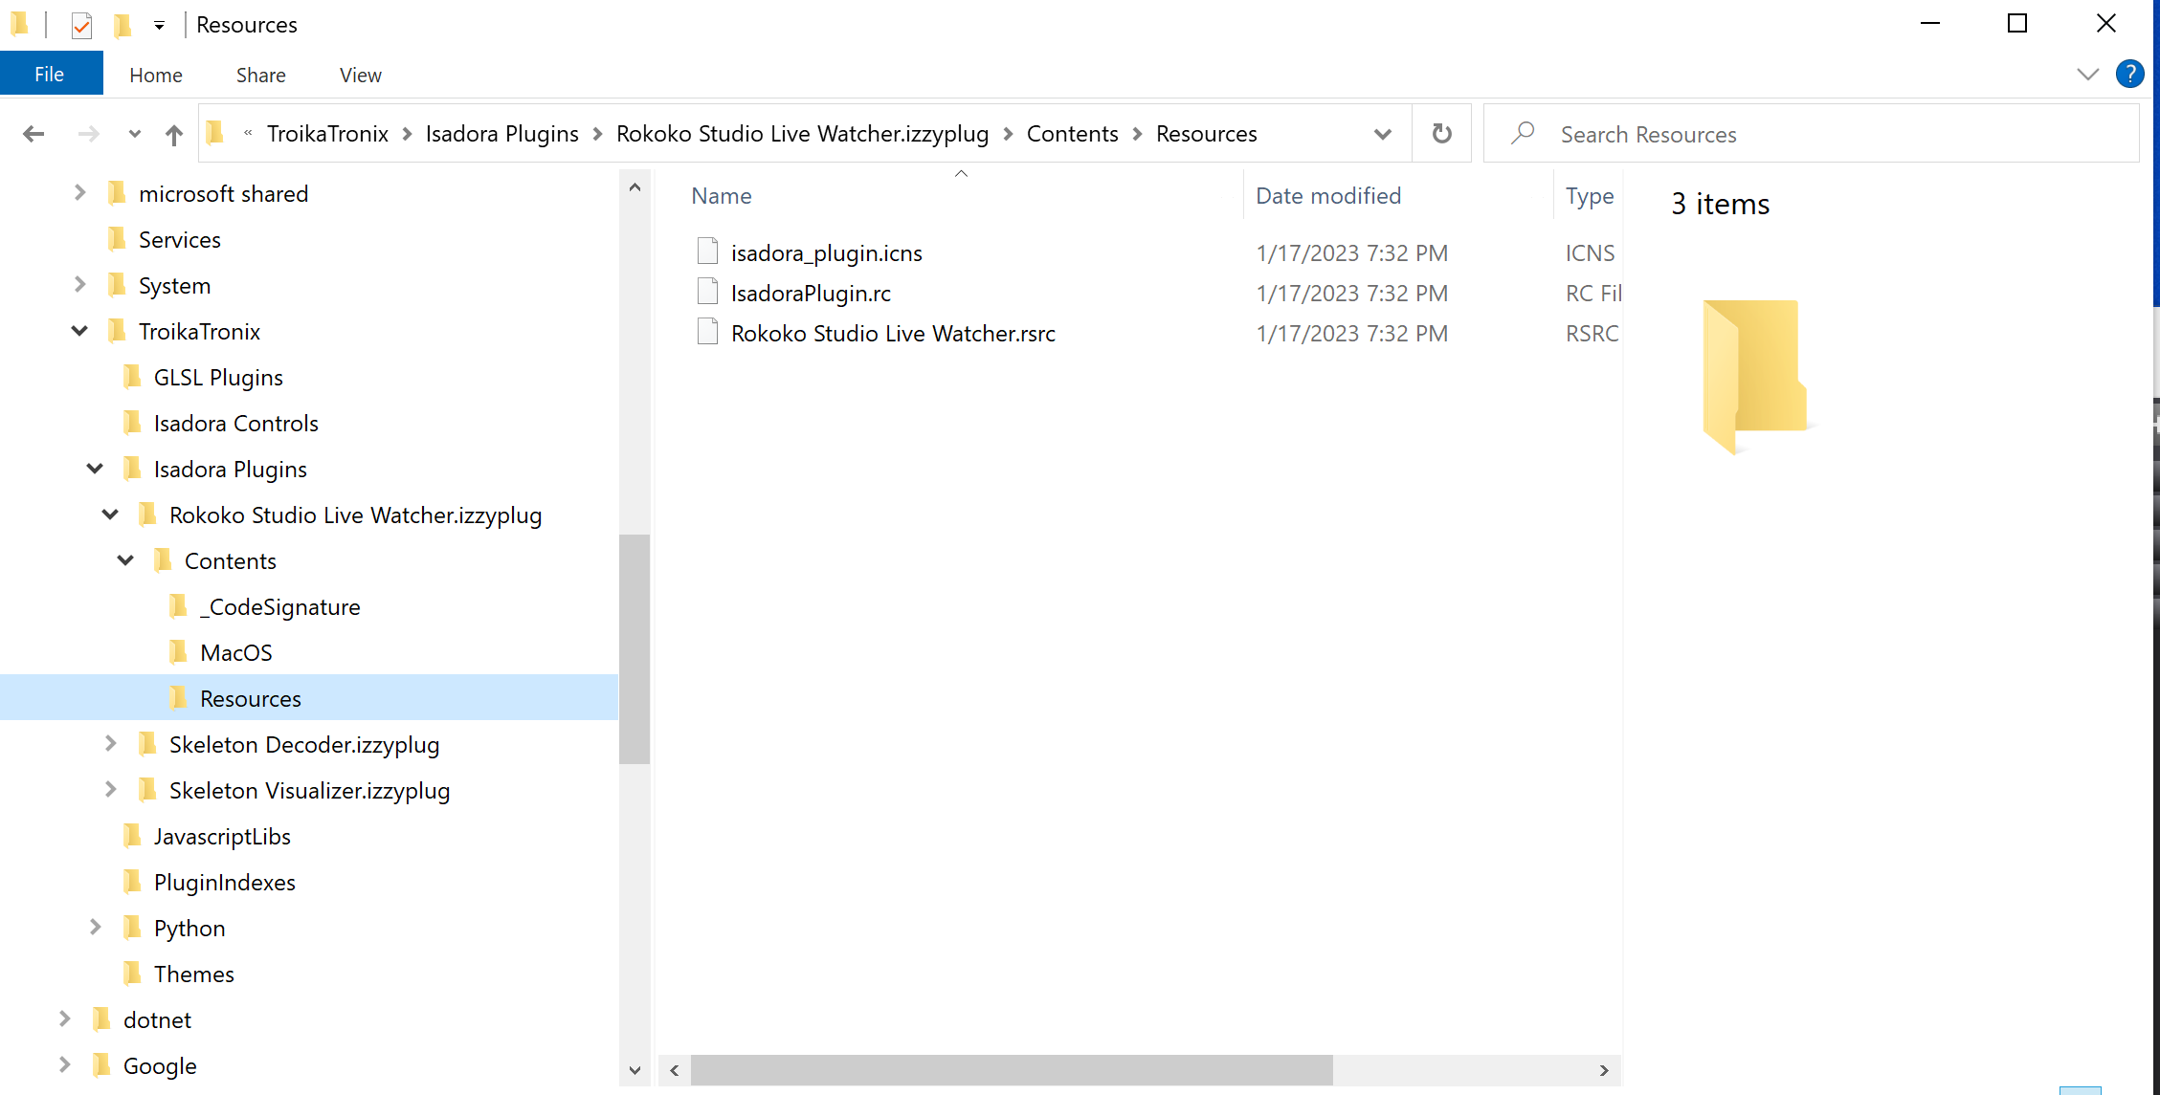Click the address bar folder icon

pos(215,133)
